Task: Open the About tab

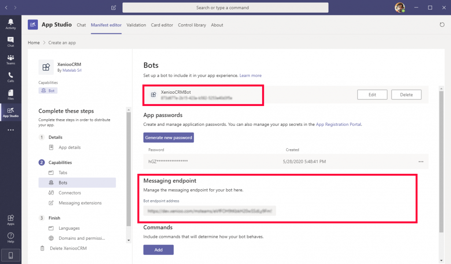Action: [217, 25]
